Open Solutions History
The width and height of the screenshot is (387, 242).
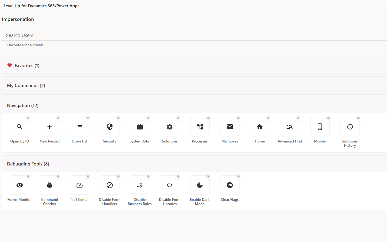click(x=350, y=127)
